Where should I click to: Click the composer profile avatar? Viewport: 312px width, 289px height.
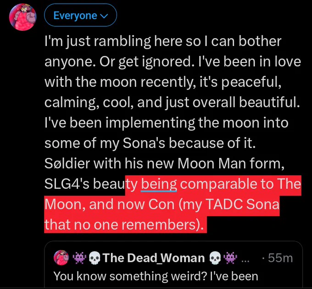pos(23,17)
